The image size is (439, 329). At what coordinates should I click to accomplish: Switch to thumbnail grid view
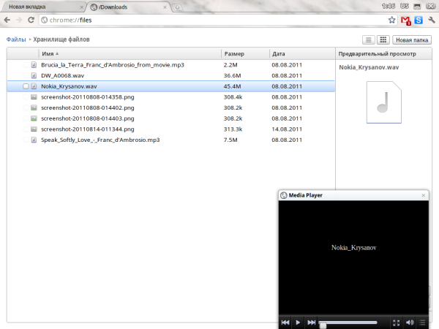pos(383,39)
